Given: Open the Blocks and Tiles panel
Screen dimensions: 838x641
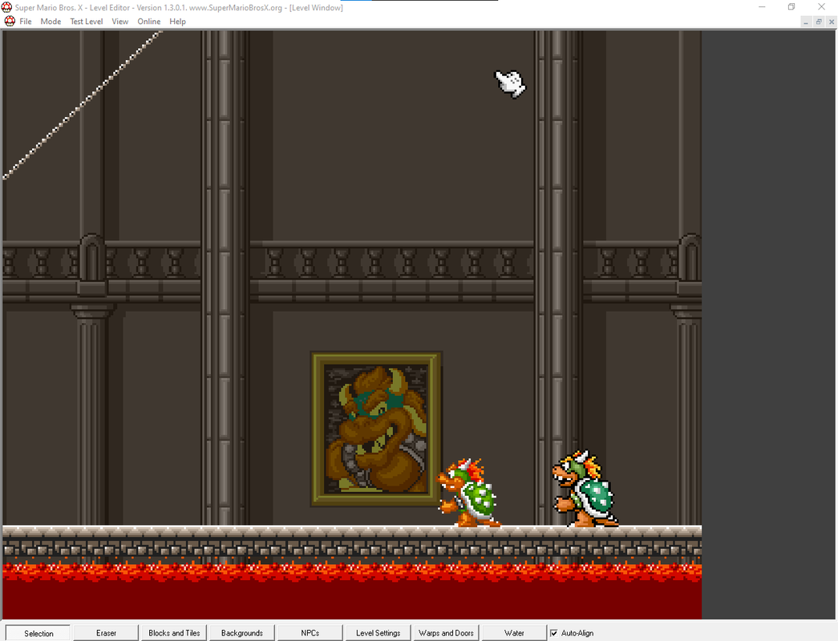Looking at the screenshot, I should coord(174,633).
